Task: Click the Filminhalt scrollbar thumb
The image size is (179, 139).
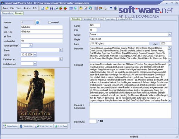Action: [x=170, y=81]
